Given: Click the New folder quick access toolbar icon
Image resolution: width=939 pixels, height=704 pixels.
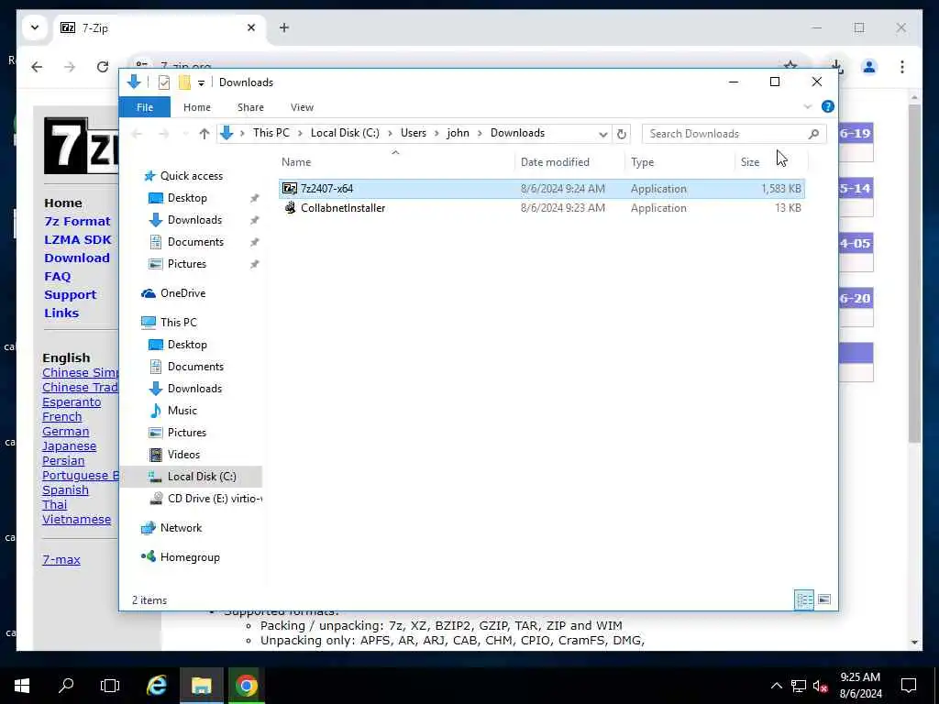Looking at the screenshot, I should tap(184, 82).
